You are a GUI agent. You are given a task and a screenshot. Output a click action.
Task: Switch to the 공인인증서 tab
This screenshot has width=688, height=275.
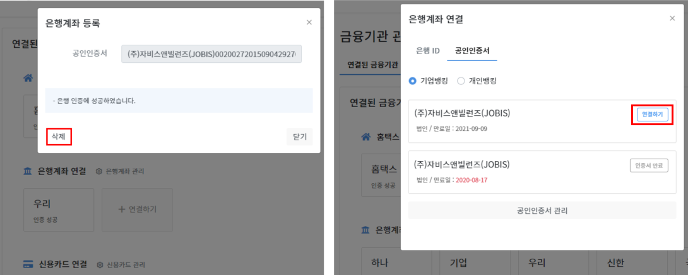(x=472, y=50)
